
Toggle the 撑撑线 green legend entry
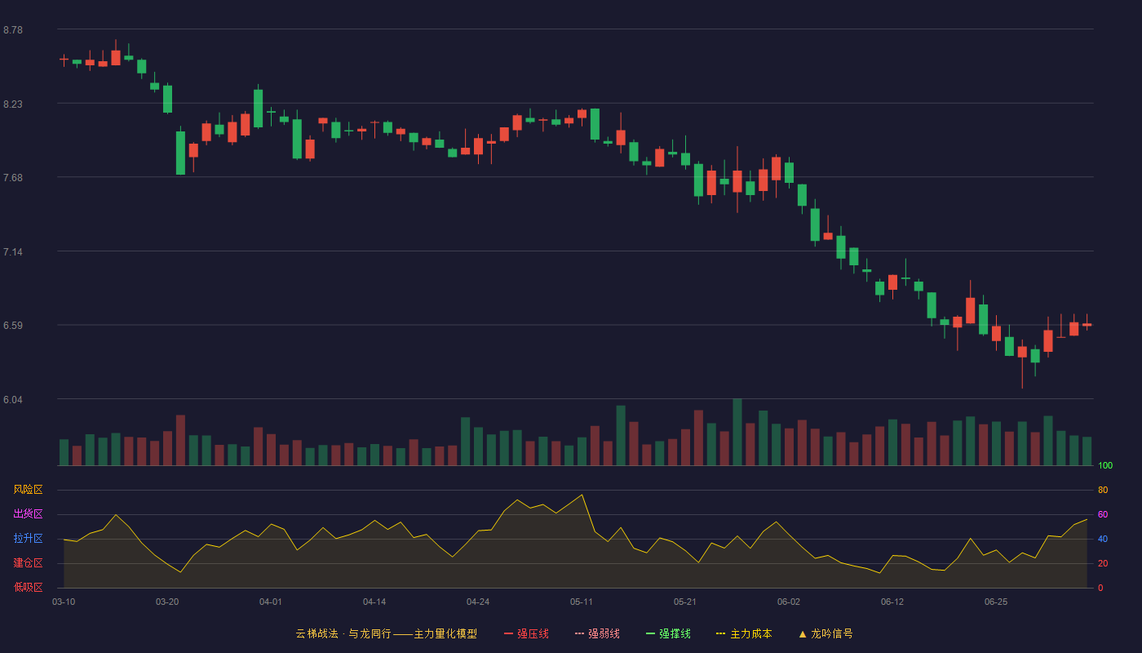[668, 633]
